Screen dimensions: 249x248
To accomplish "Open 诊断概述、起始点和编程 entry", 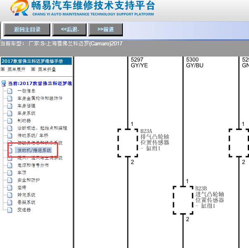I will click(42, 128).
